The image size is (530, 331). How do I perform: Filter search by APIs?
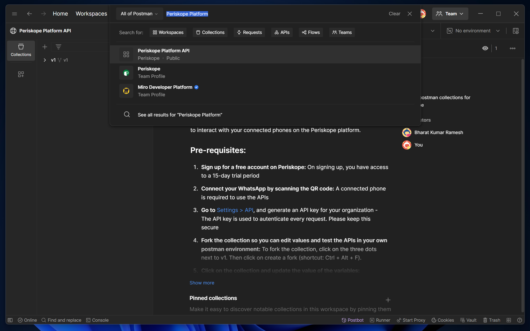click(282, 32)
